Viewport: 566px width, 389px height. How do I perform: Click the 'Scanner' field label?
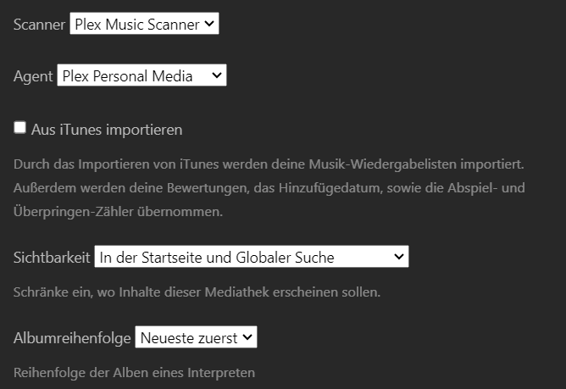[39, 25]
